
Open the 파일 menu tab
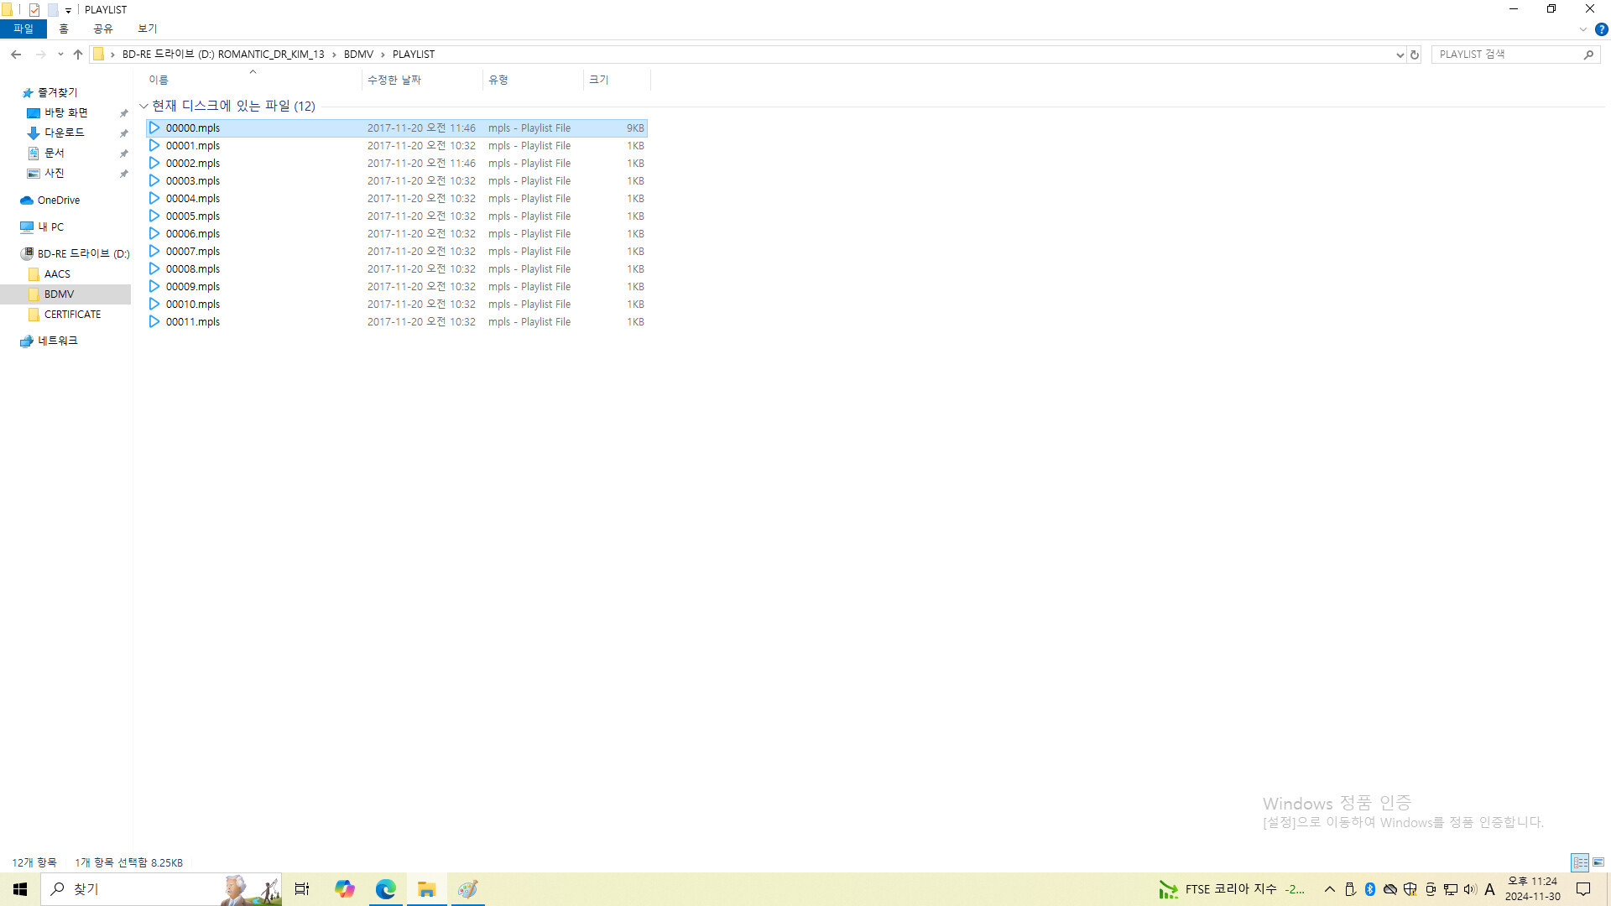pyautogui.click(x=23, y=29)
